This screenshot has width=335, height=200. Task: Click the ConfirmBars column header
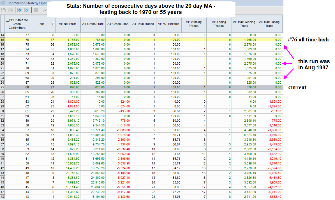17,24
